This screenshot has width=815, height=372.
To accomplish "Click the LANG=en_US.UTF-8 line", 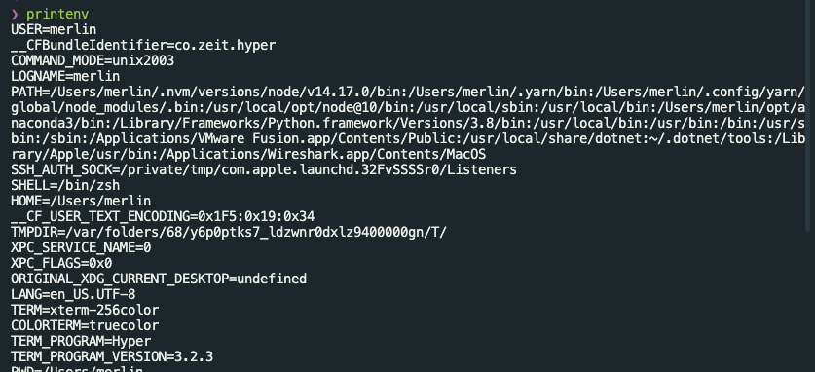I will tap(73, 295).
